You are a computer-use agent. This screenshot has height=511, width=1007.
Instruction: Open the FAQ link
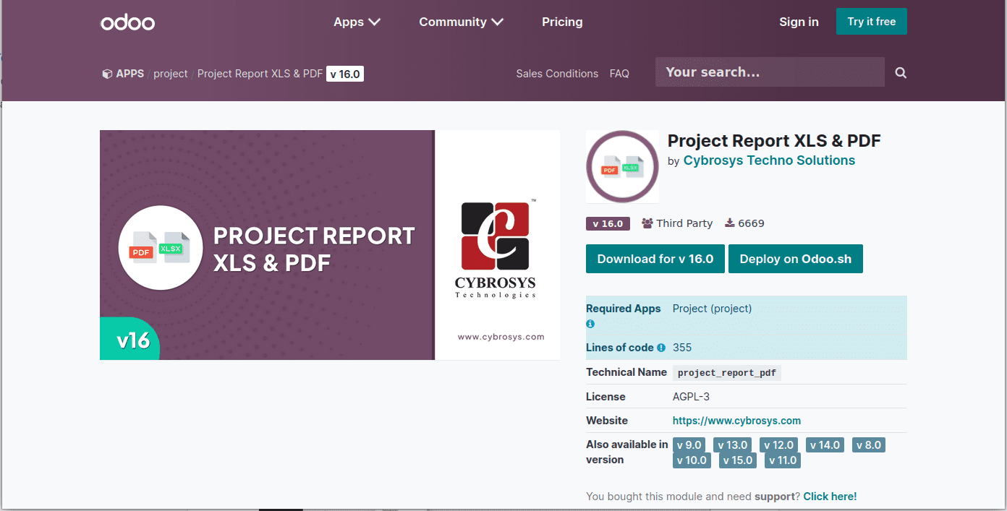click(619, 74)
